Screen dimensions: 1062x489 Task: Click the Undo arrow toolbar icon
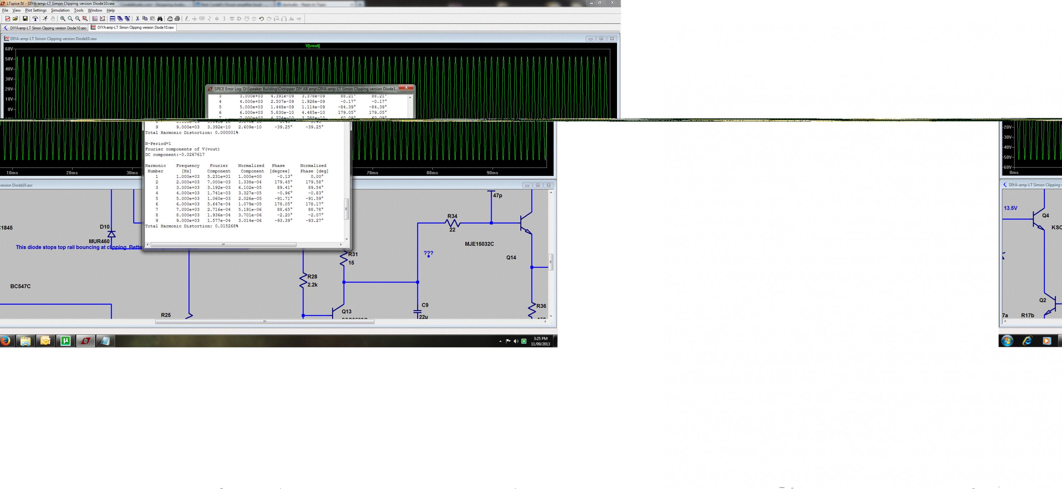click(x=262, y=19)
